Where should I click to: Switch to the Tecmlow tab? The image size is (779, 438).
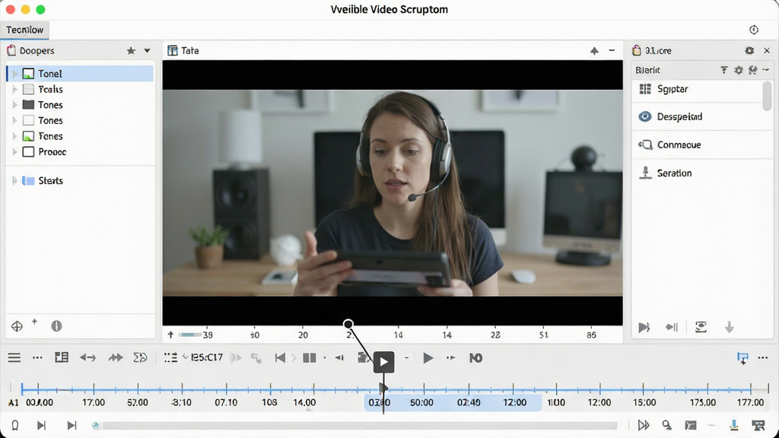(x=25, y=30)
